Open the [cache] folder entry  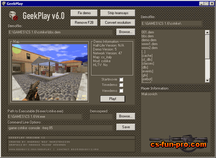pos(147,55)
